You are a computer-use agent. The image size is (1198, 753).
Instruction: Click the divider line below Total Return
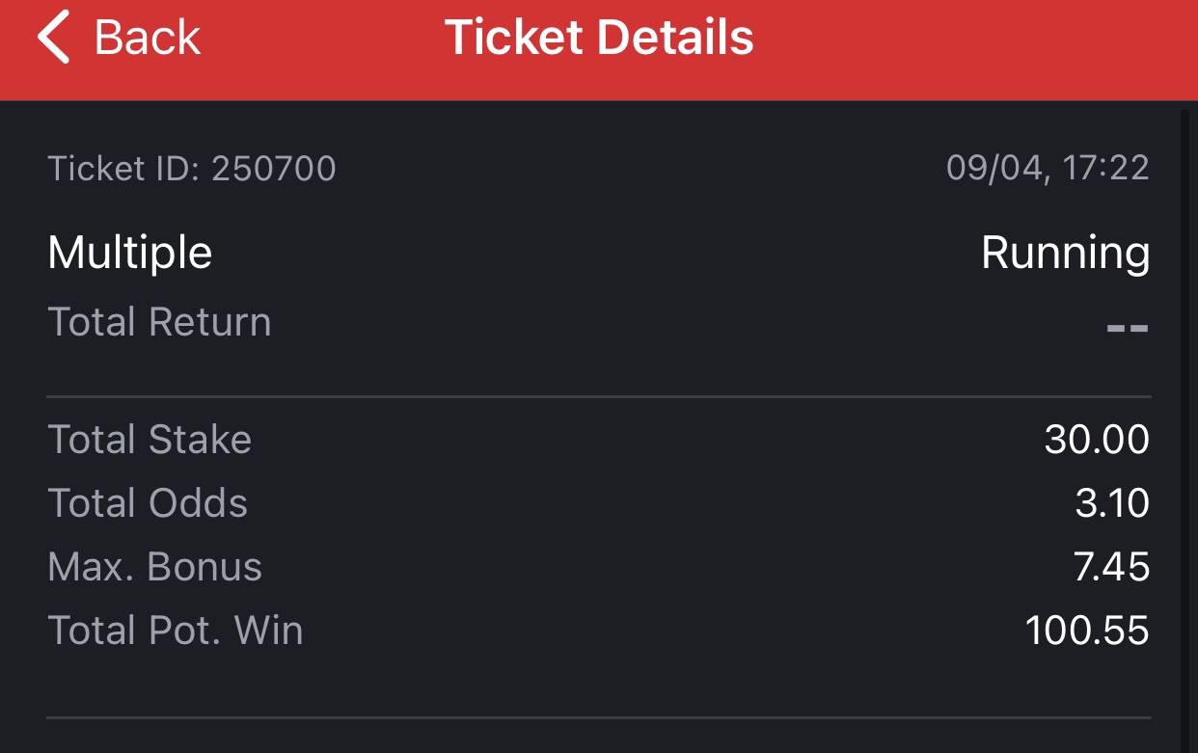coord(598,396)
